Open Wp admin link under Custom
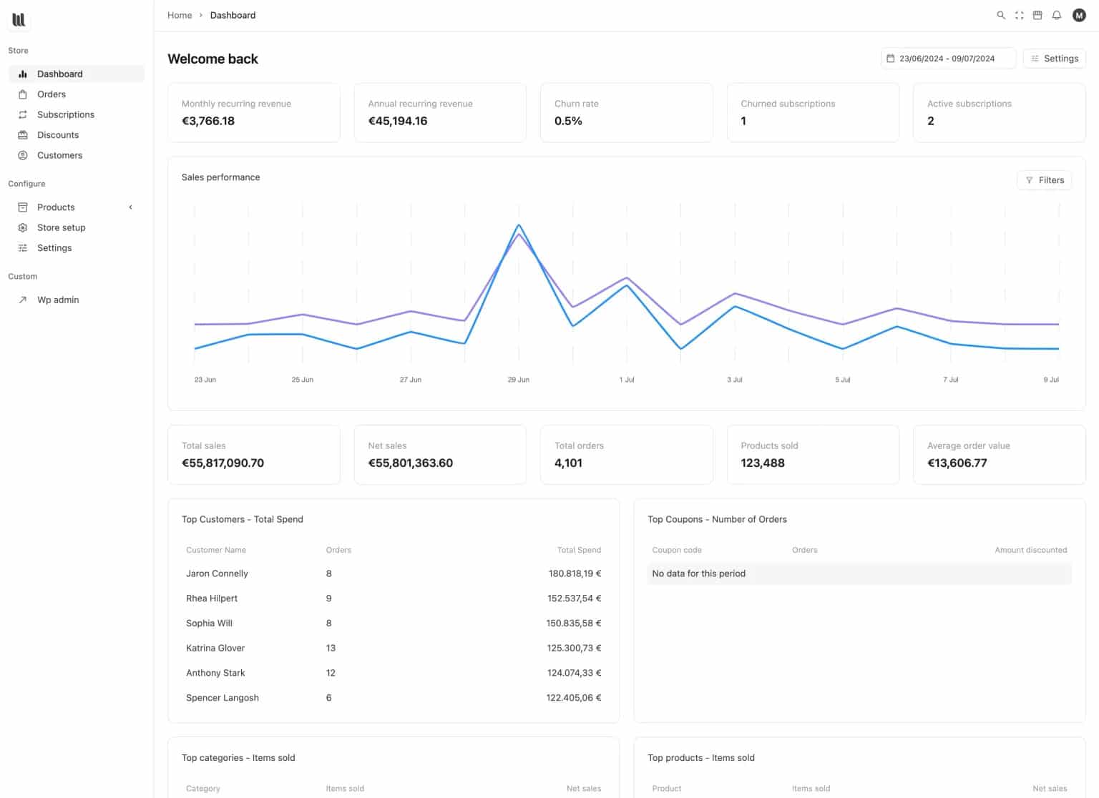This screenshot has width=1099, height=798. click(58, 300)
